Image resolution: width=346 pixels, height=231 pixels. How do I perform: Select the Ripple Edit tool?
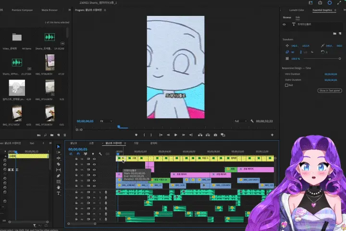click(x=58, y=158)
